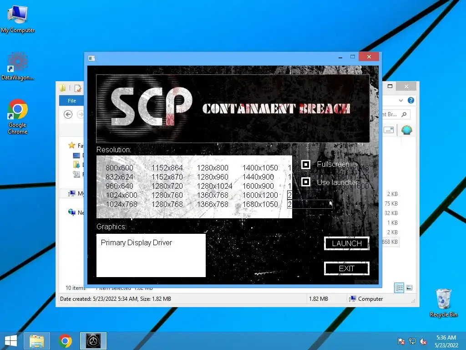
Task: Switch Explorer to large icons view
Action: [409, 288]
